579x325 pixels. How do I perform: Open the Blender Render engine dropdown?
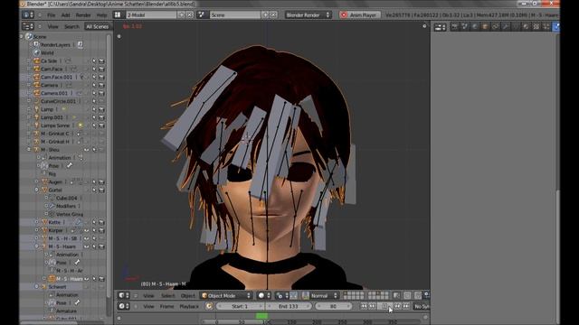[308, 15]
